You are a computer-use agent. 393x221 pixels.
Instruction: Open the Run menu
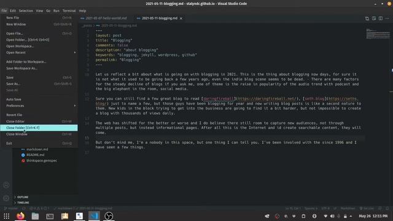coord(56,11)
